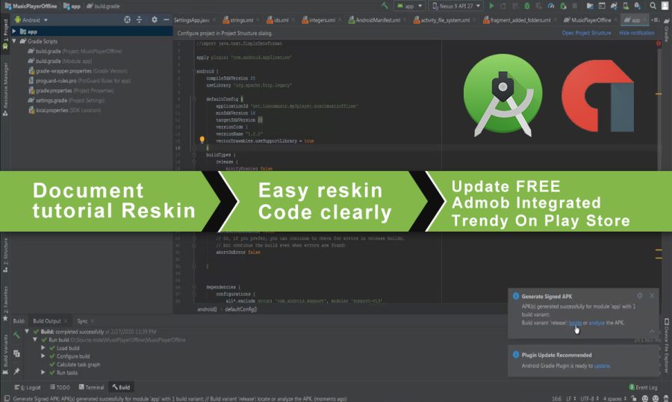Open the Android view selector dropdown
The height and width of the screenshot is (402, 672).
coord(31,19)
